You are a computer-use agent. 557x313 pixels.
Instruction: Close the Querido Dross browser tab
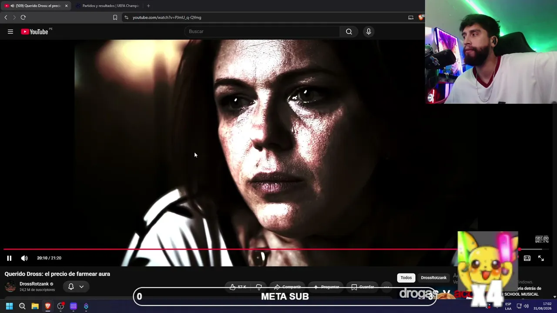[x=66, y=6]
